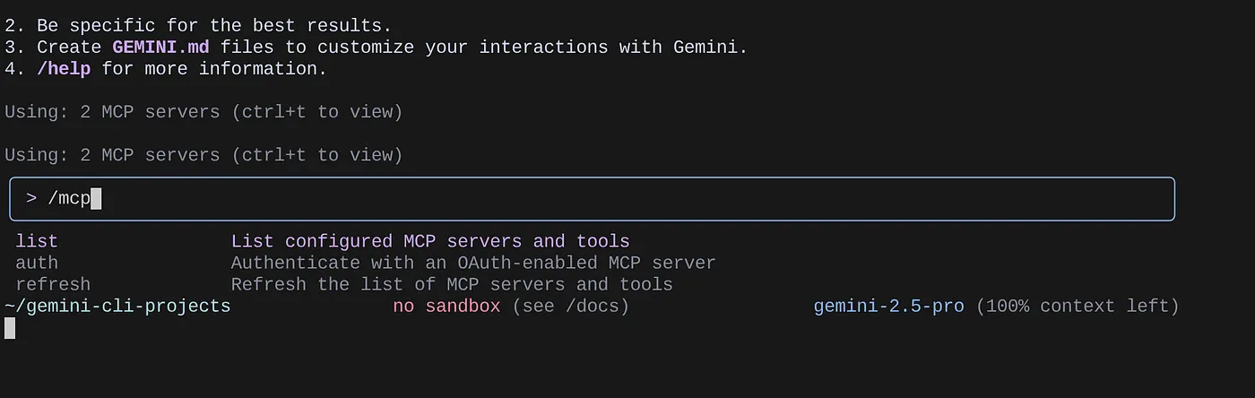The image size is (1255, 398).
Task: Click "Refresh the list of MCP servers" description
Action: tap(452, 284)
